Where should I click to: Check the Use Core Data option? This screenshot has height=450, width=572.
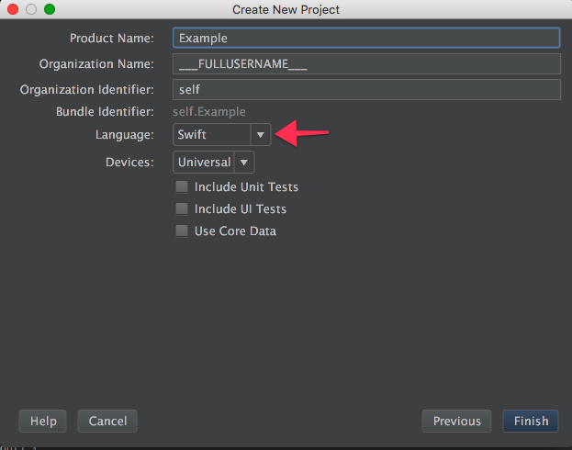(182, 231)
